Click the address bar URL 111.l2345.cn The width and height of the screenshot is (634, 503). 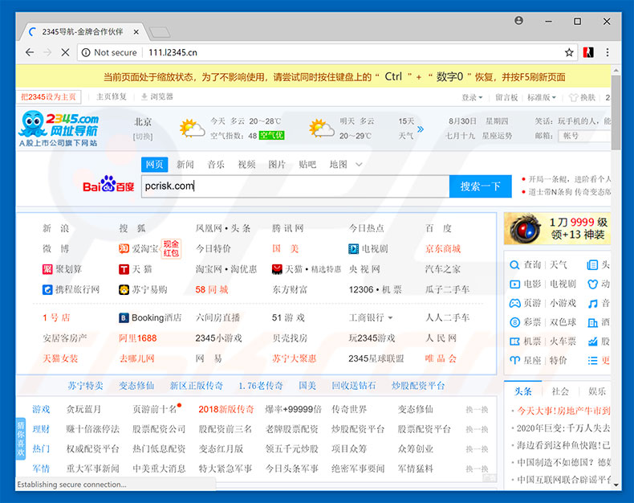[173, 52]
